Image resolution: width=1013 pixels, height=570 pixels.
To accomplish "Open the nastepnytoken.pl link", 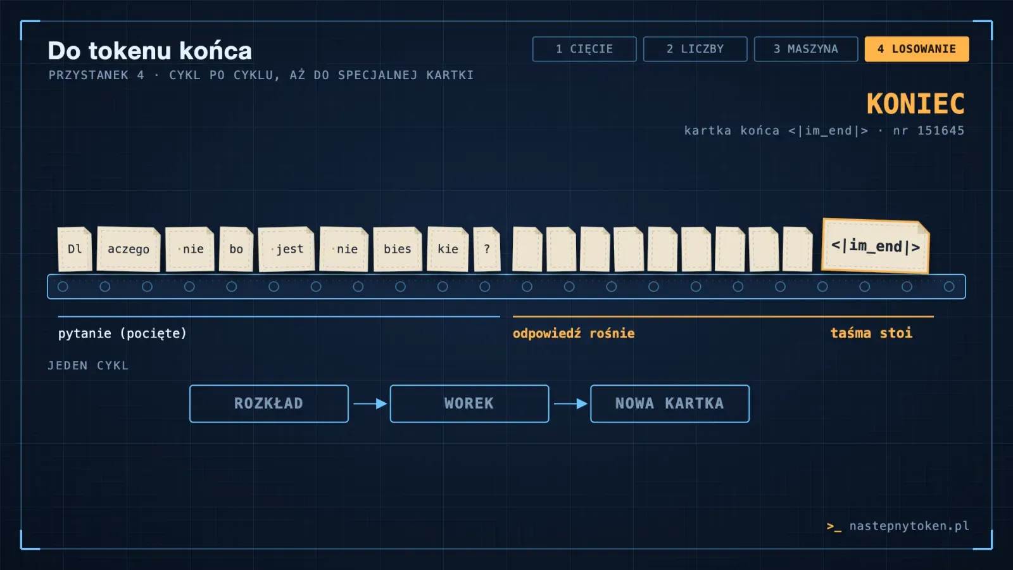I will 909,526.
